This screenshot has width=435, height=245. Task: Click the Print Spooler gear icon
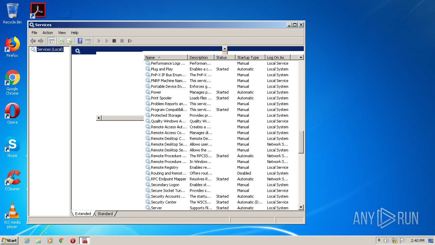pos(148,98)
